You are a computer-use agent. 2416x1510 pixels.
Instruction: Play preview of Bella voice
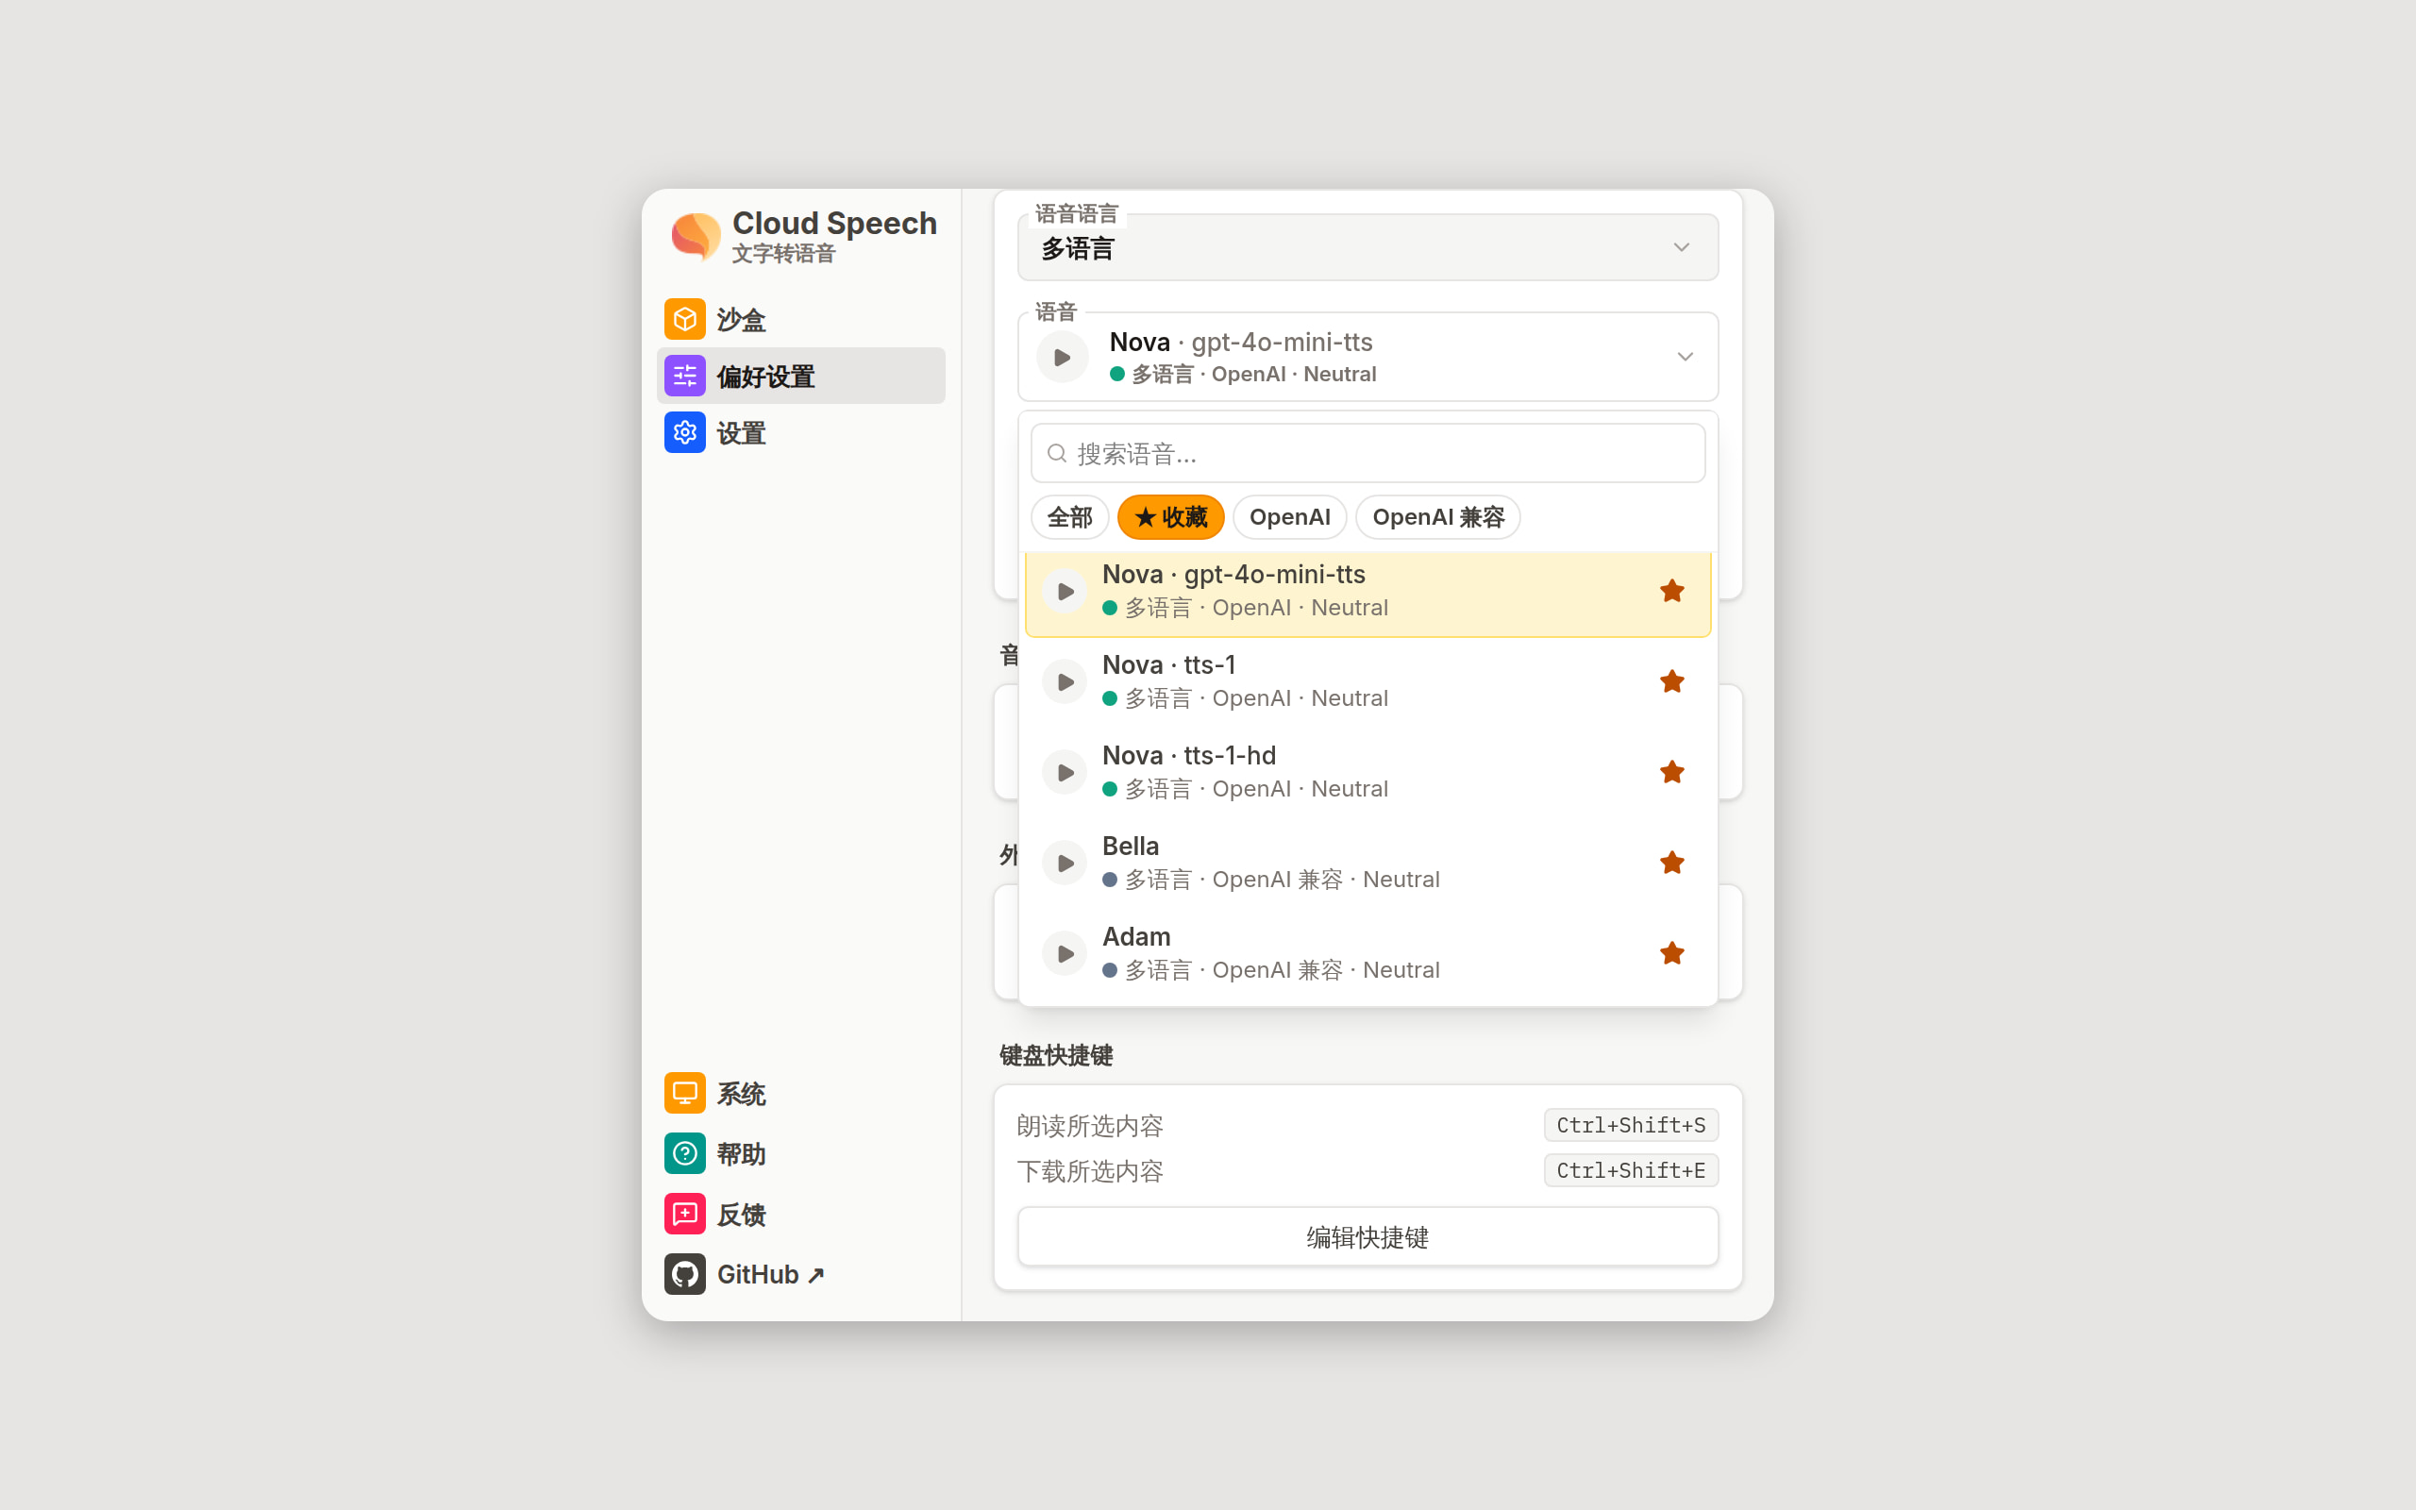coord(1065,863)
